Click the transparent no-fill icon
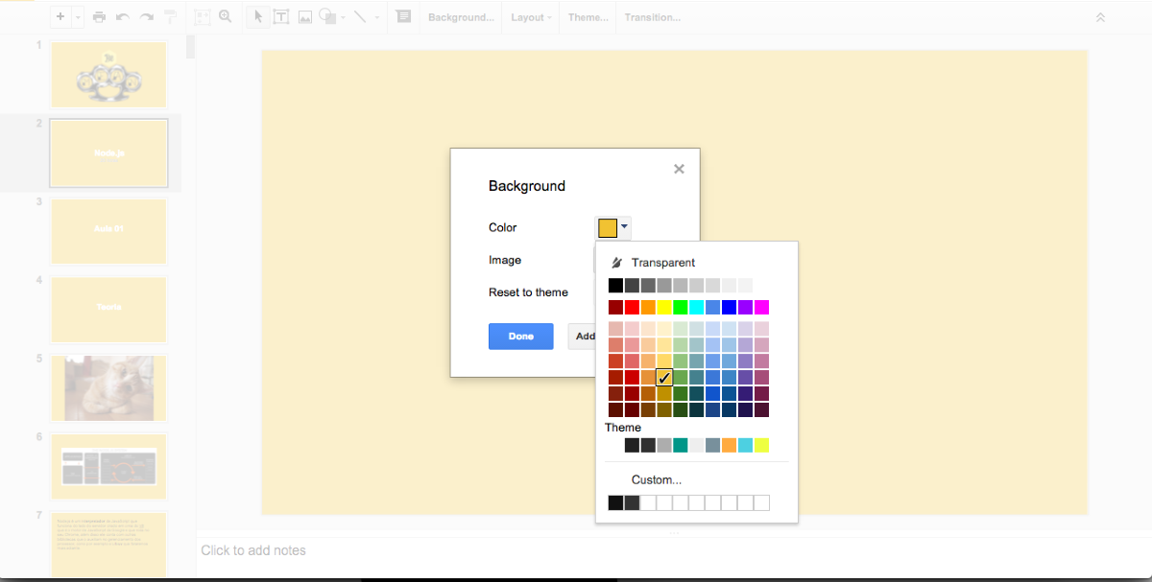This screenshot has height=582, width=1152. tap(616, 263)
